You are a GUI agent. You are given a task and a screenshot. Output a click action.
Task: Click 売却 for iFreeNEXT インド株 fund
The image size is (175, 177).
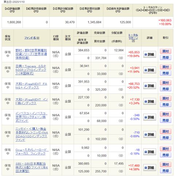pos(166,104)
